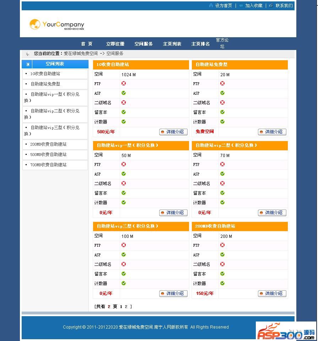The height and width of the screenshot is (341, 318).
Task: Click the 自助建站vip二型 card header
Action: click(x=240, y=145)
